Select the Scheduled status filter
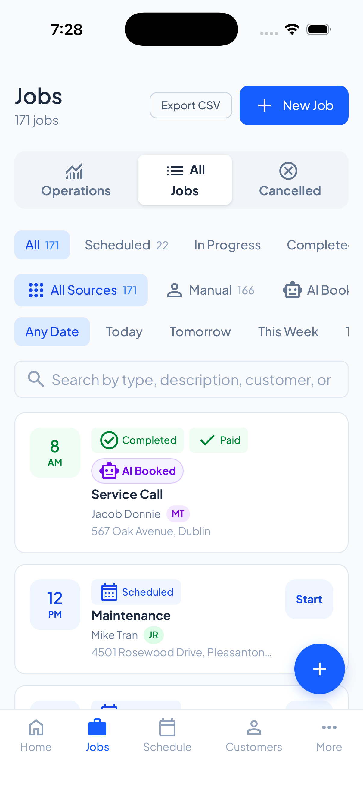This screenshot has height=790, width=363. (126, 245)
